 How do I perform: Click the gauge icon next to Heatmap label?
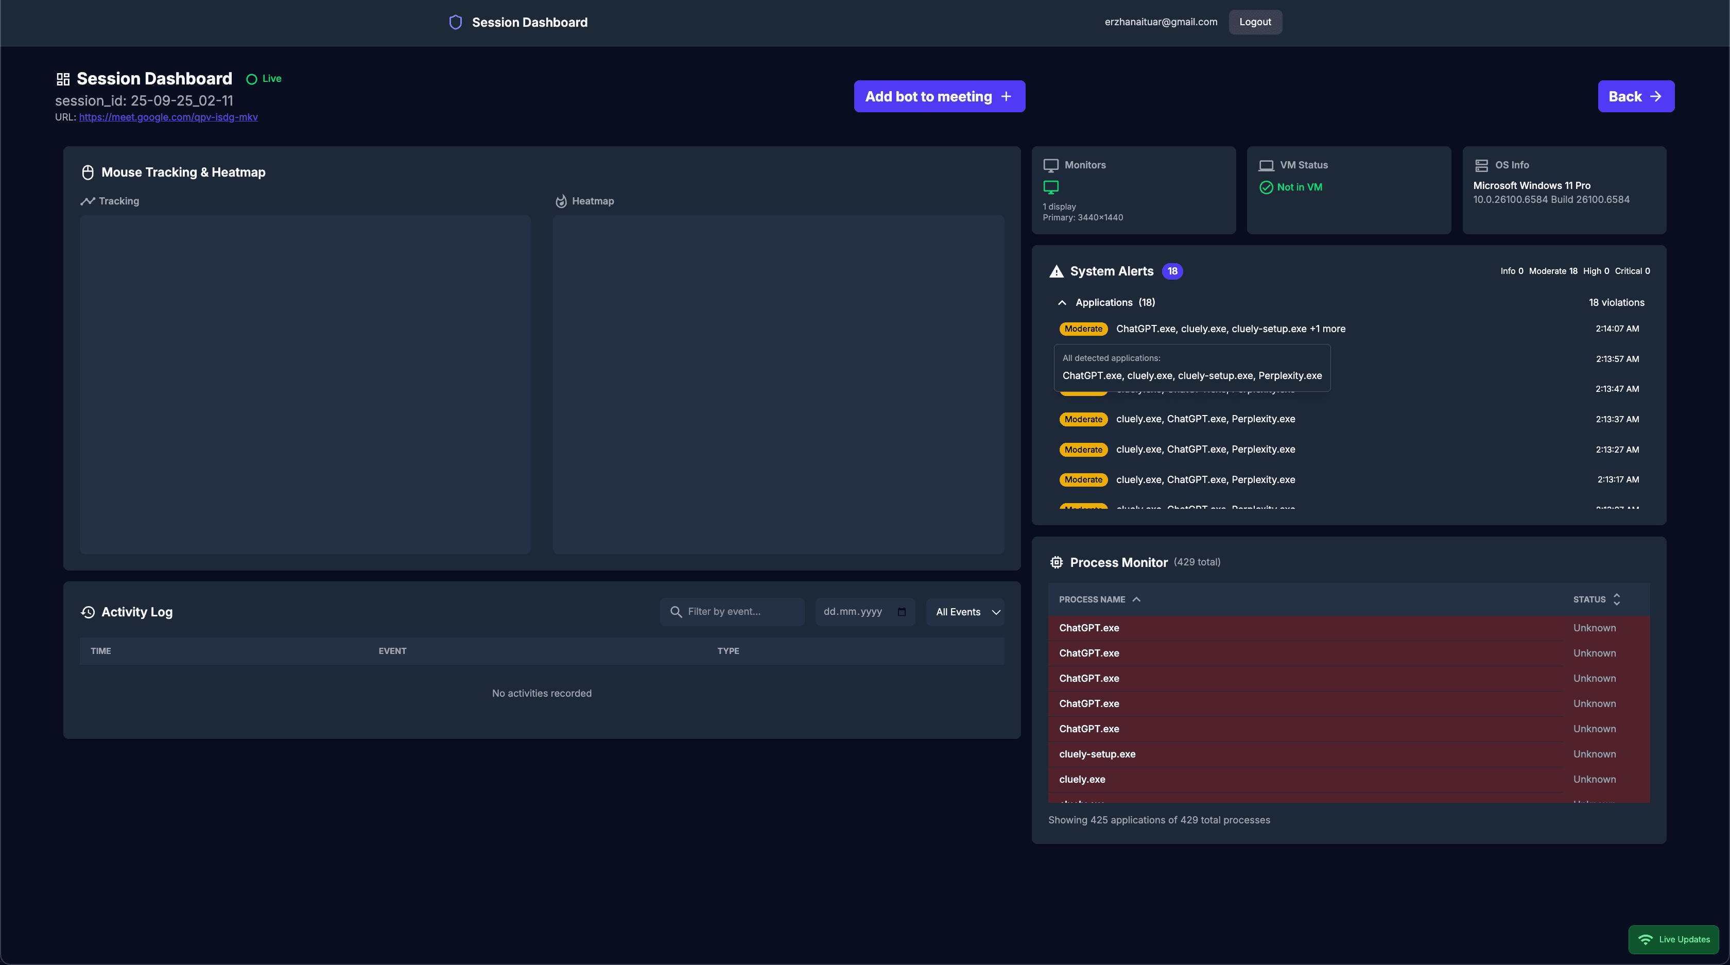pyautogui.click(x=561, y=201)
